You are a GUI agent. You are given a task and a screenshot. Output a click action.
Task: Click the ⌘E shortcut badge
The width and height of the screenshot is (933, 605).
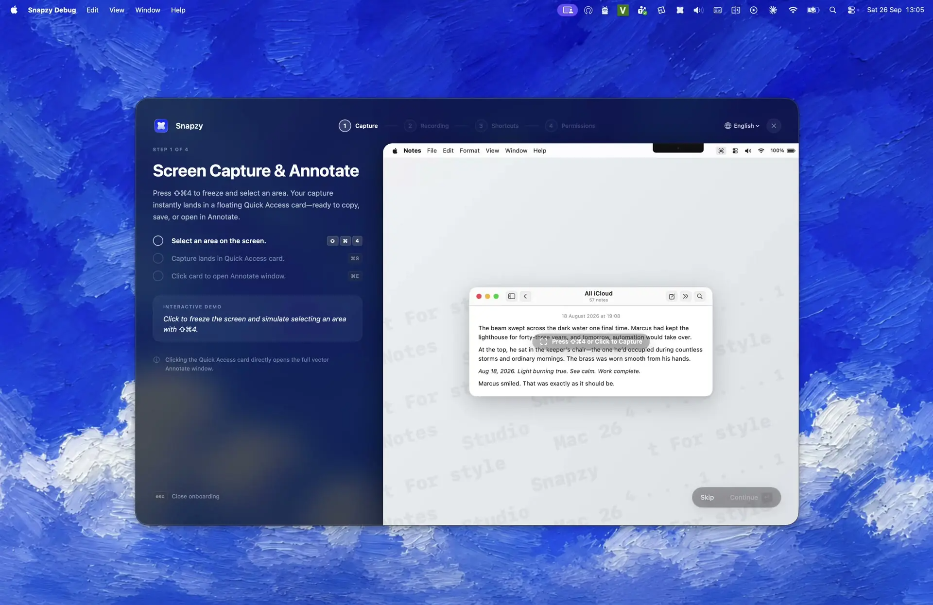click(355, 276)
